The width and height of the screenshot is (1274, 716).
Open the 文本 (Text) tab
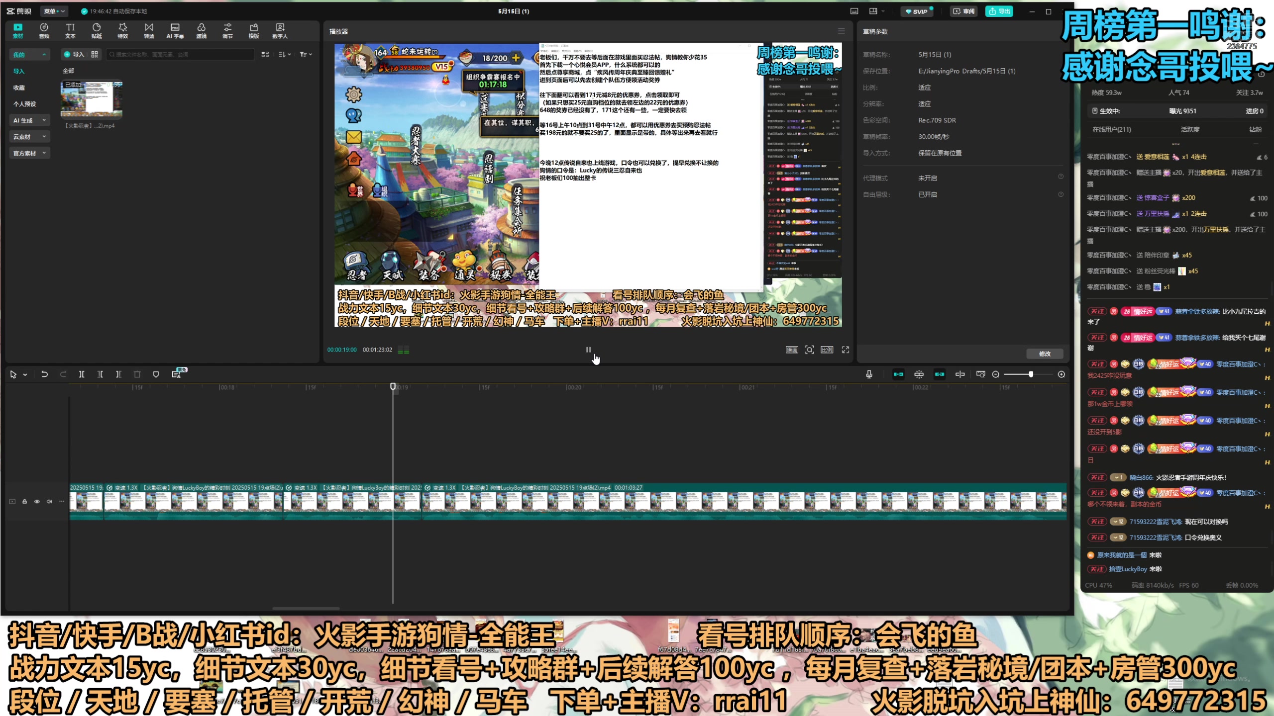click(70, 30)
